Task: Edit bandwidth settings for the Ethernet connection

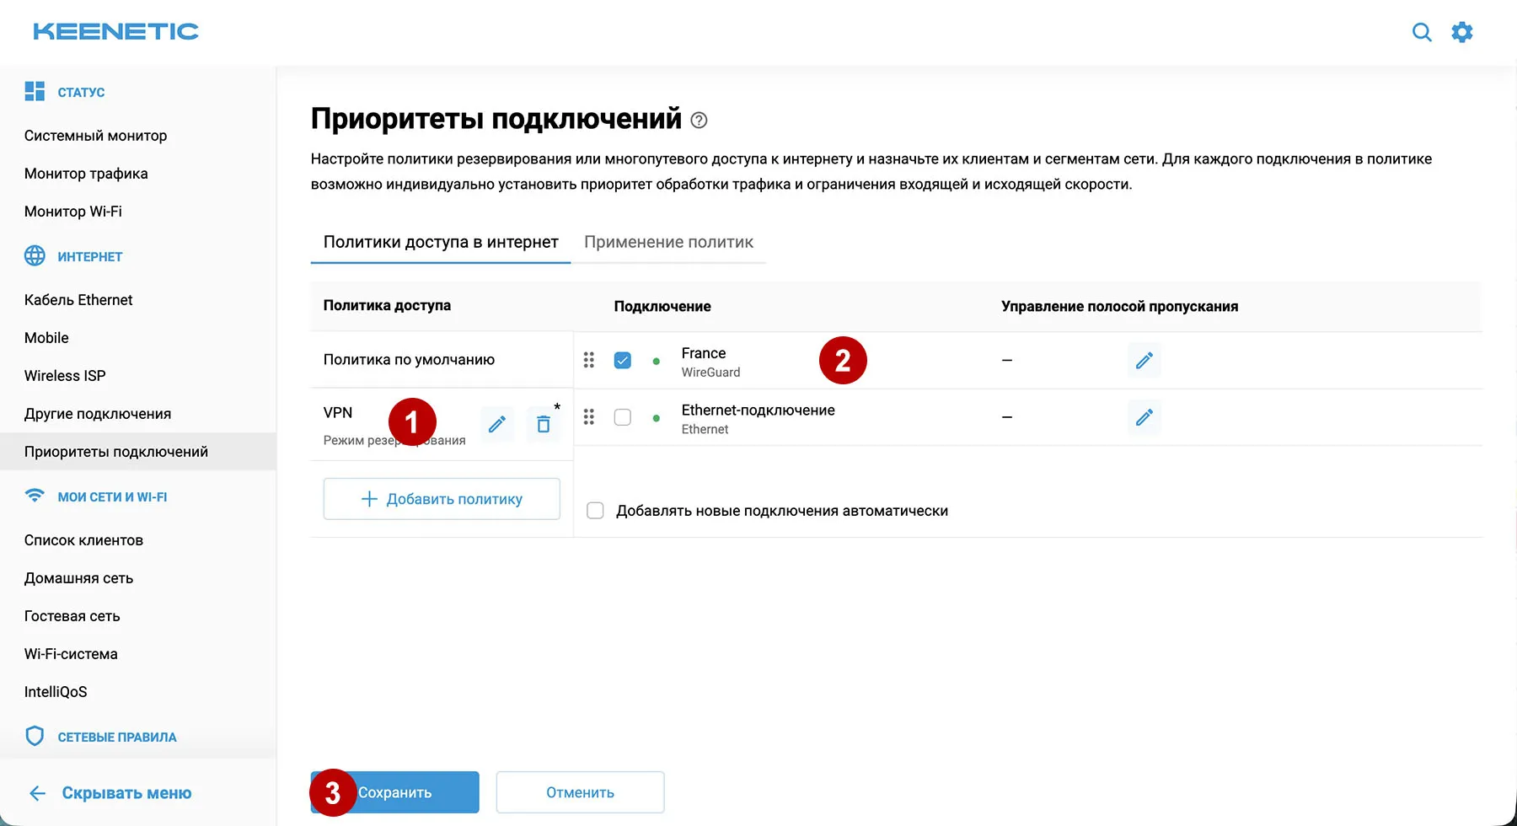Action: coord(1144,417)
